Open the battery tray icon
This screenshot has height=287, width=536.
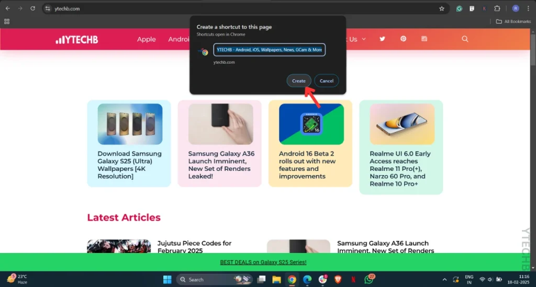pyautogui.click(x=499, y=280)
